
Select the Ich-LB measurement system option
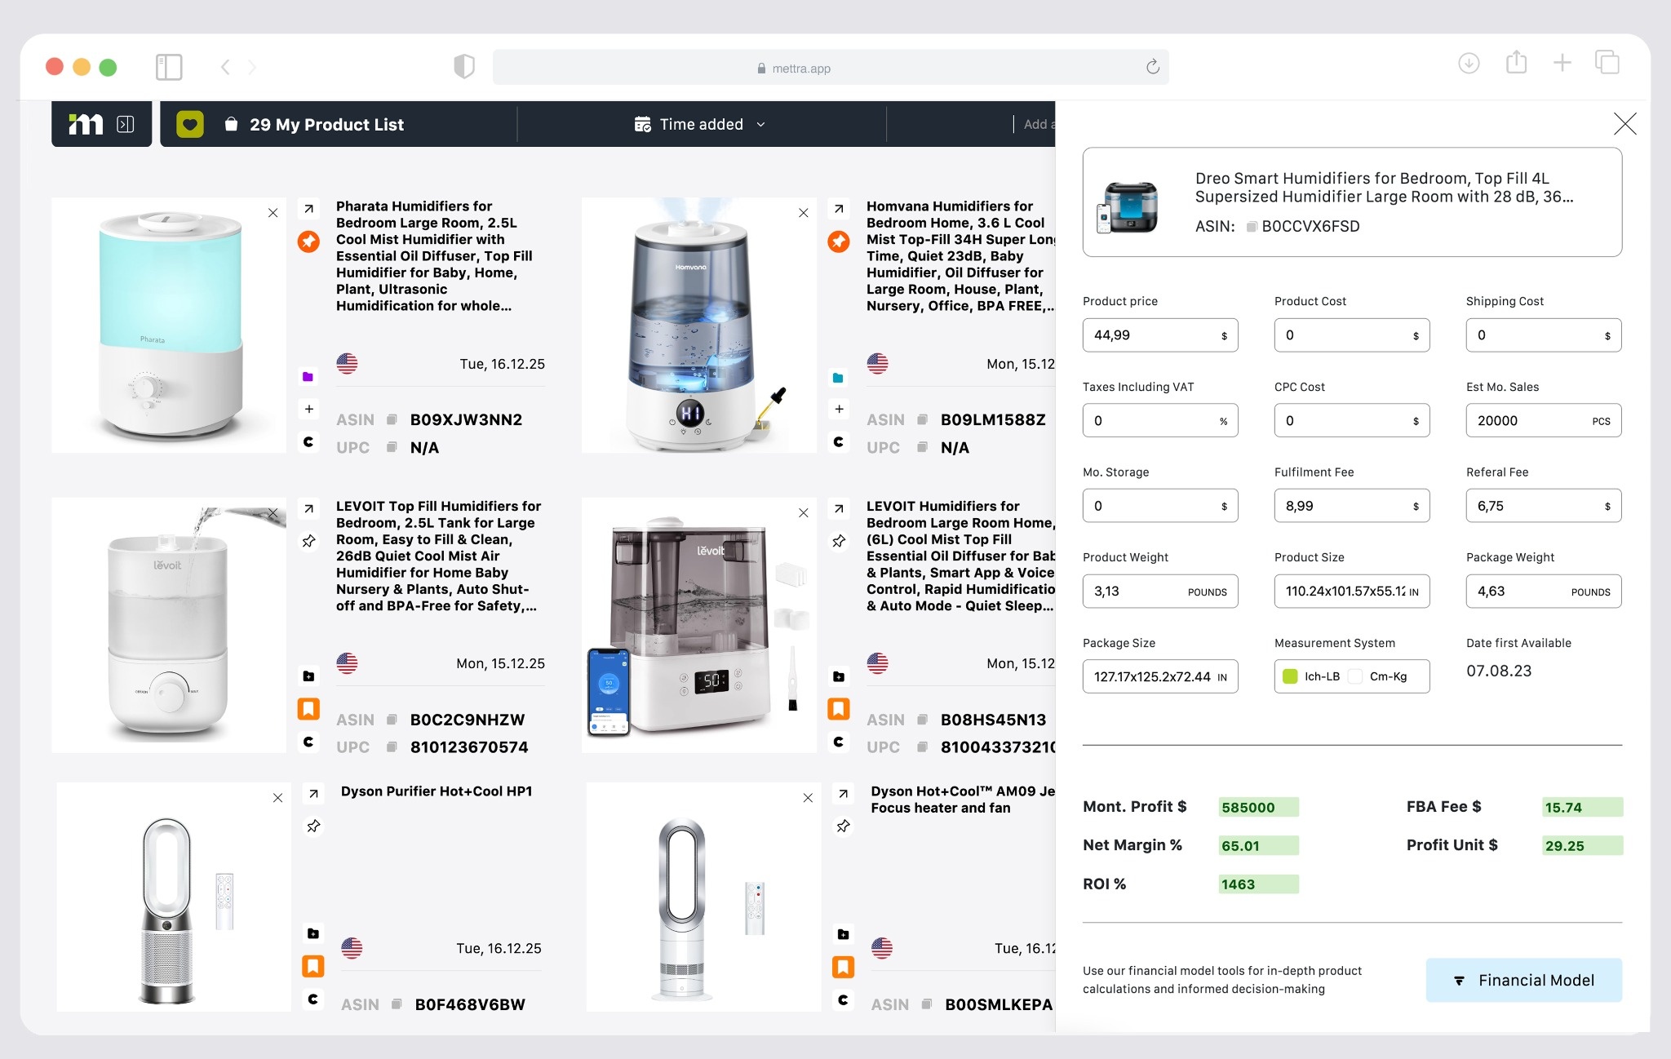(1314, 676)
